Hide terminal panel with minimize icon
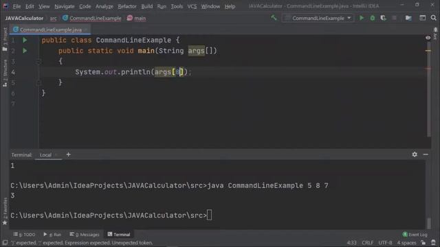 point(426,154)
